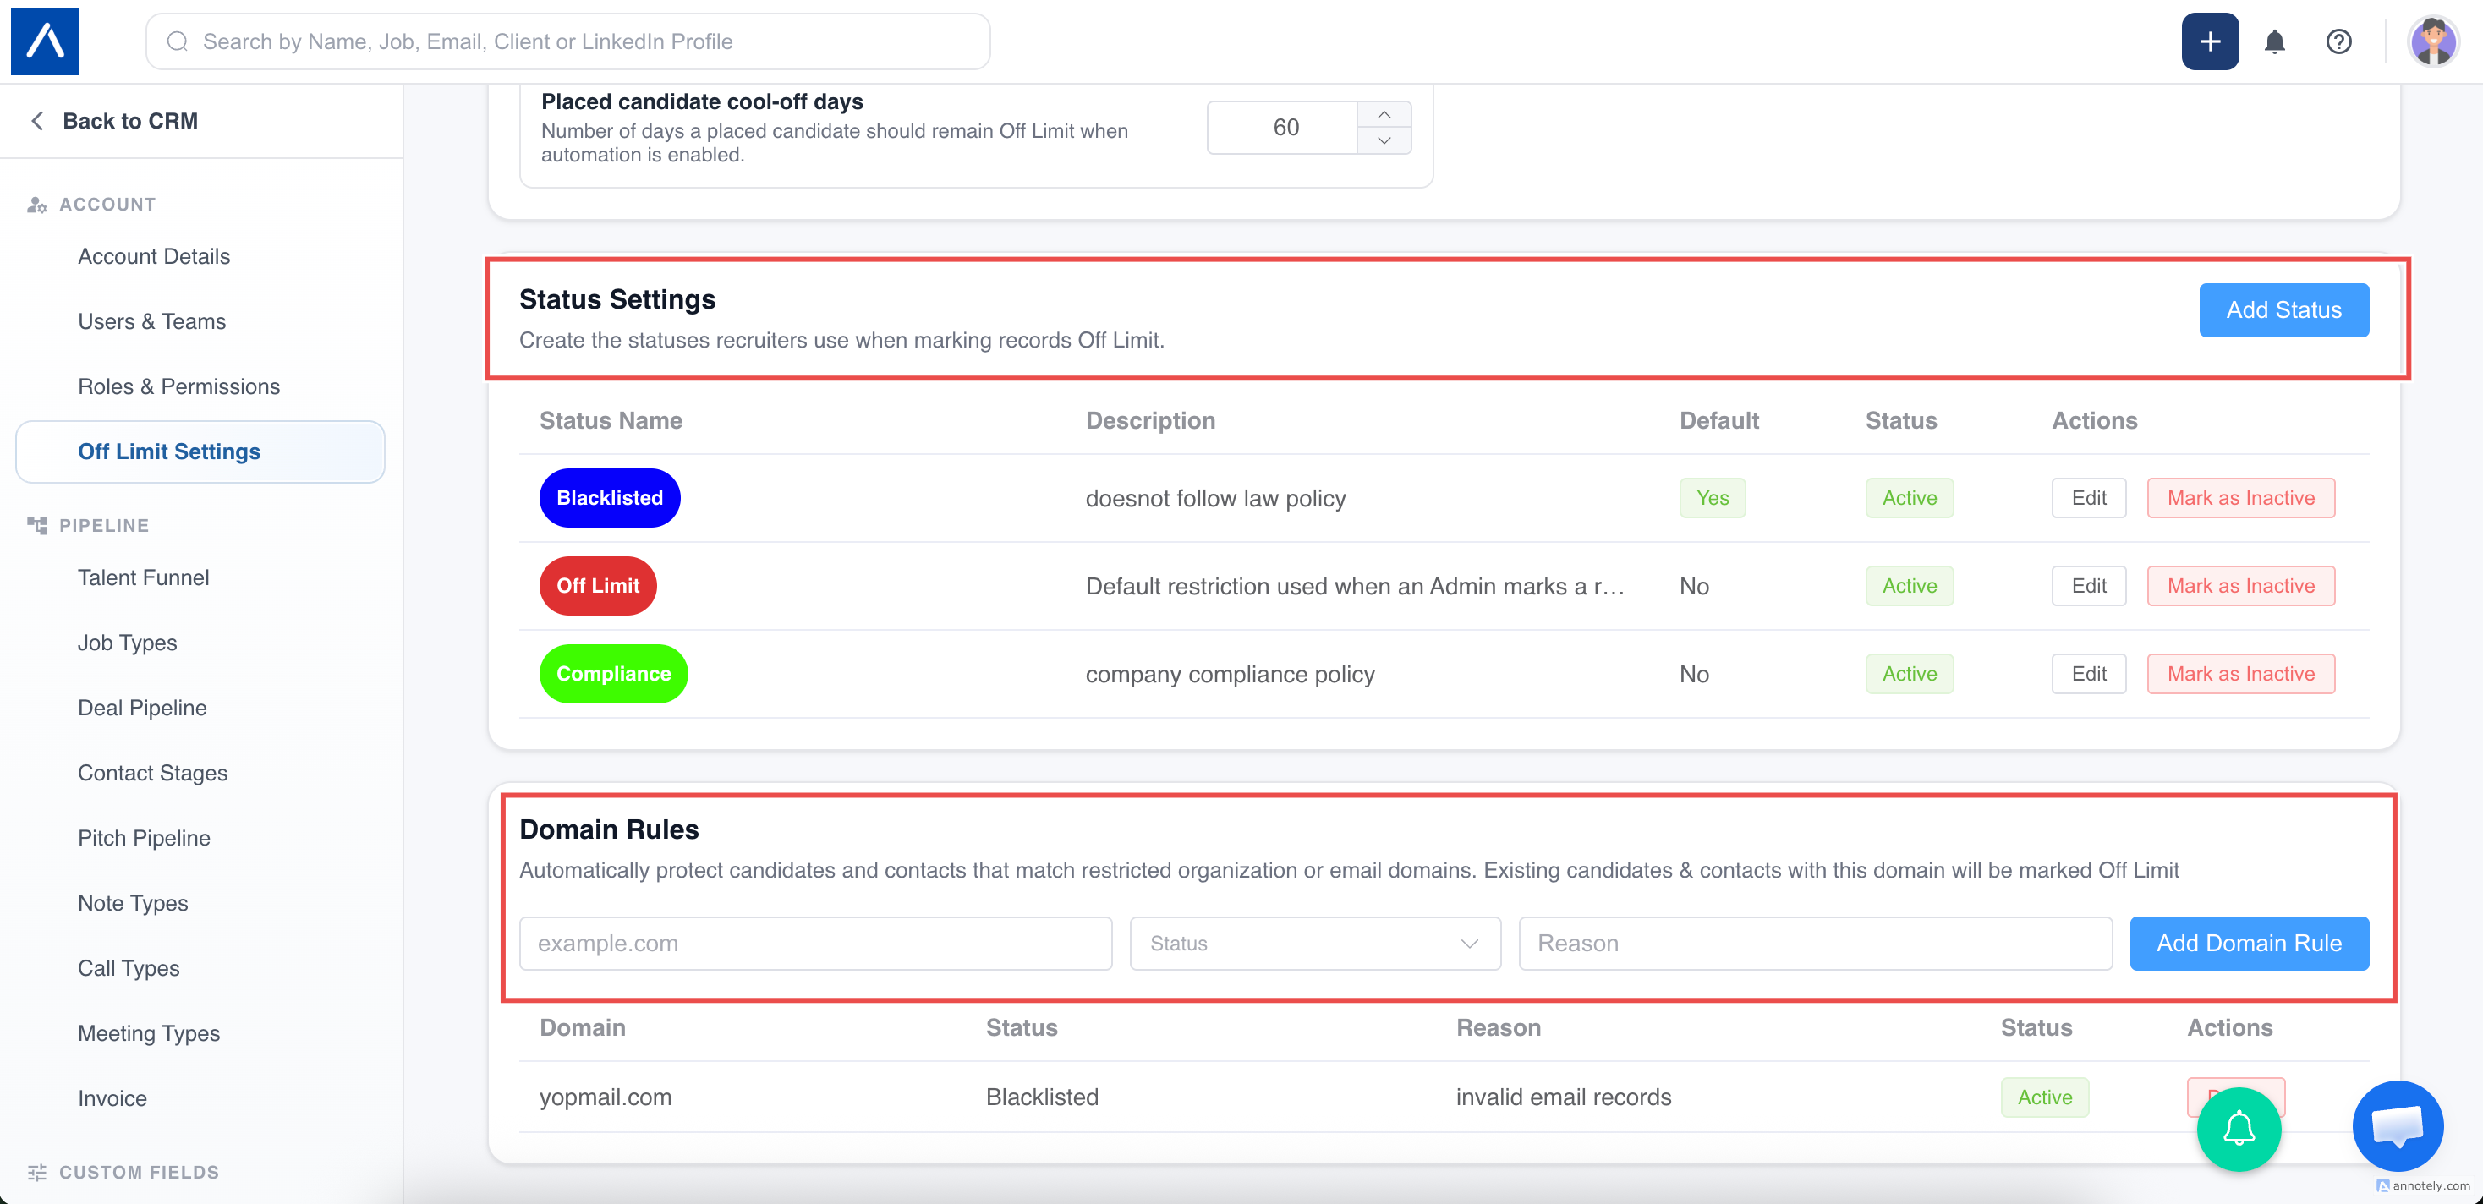
Task: Click the green Compliance status badge
Action: [x=613, y=674]
